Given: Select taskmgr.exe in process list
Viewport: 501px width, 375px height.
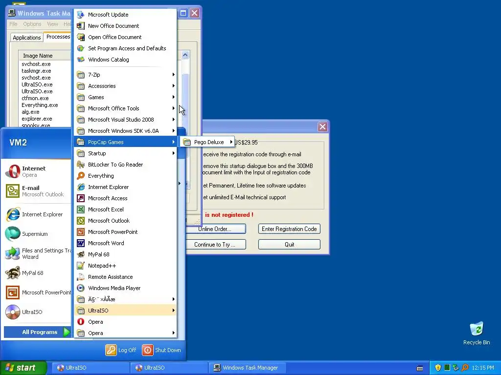Looking at the screenshot, I should click(x=36, y=71).
